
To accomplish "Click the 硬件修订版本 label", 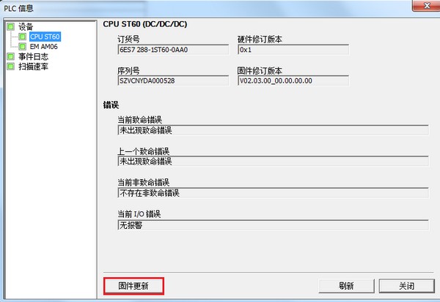I will click(260, 39).
